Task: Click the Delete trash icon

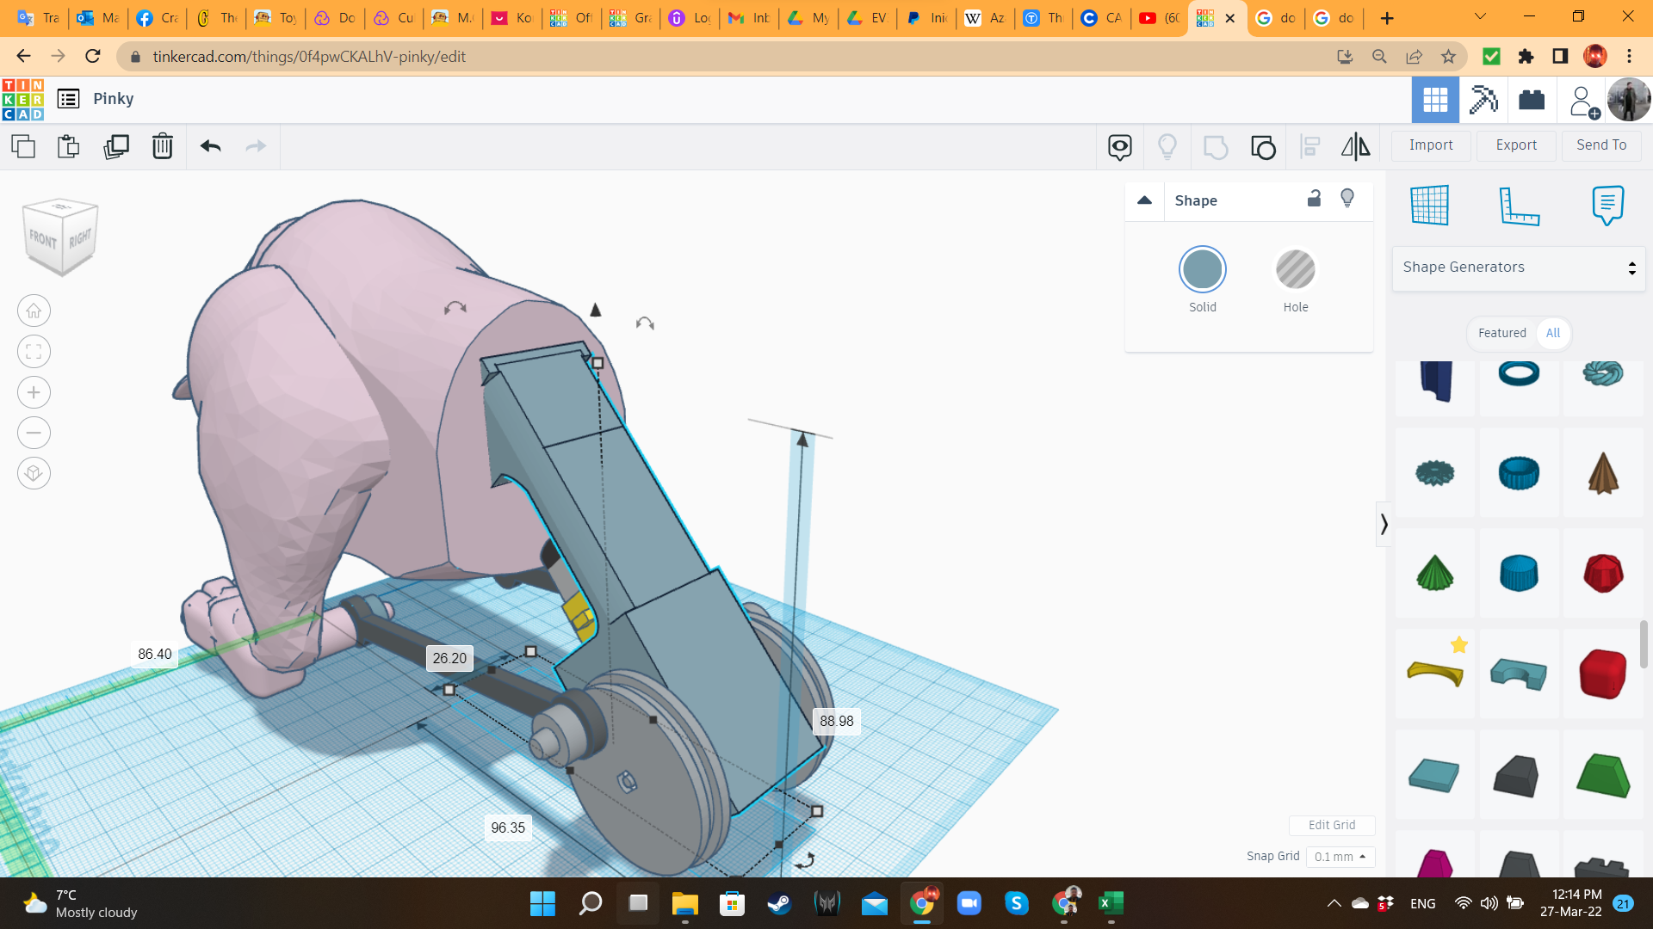Action: tap(162, 146)
